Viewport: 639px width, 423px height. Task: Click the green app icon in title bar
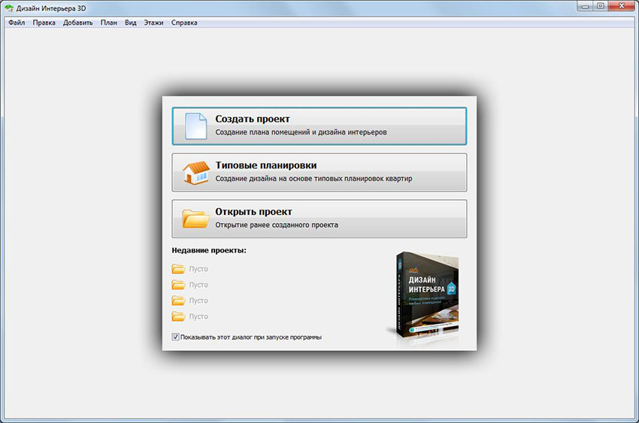[8, 8]
